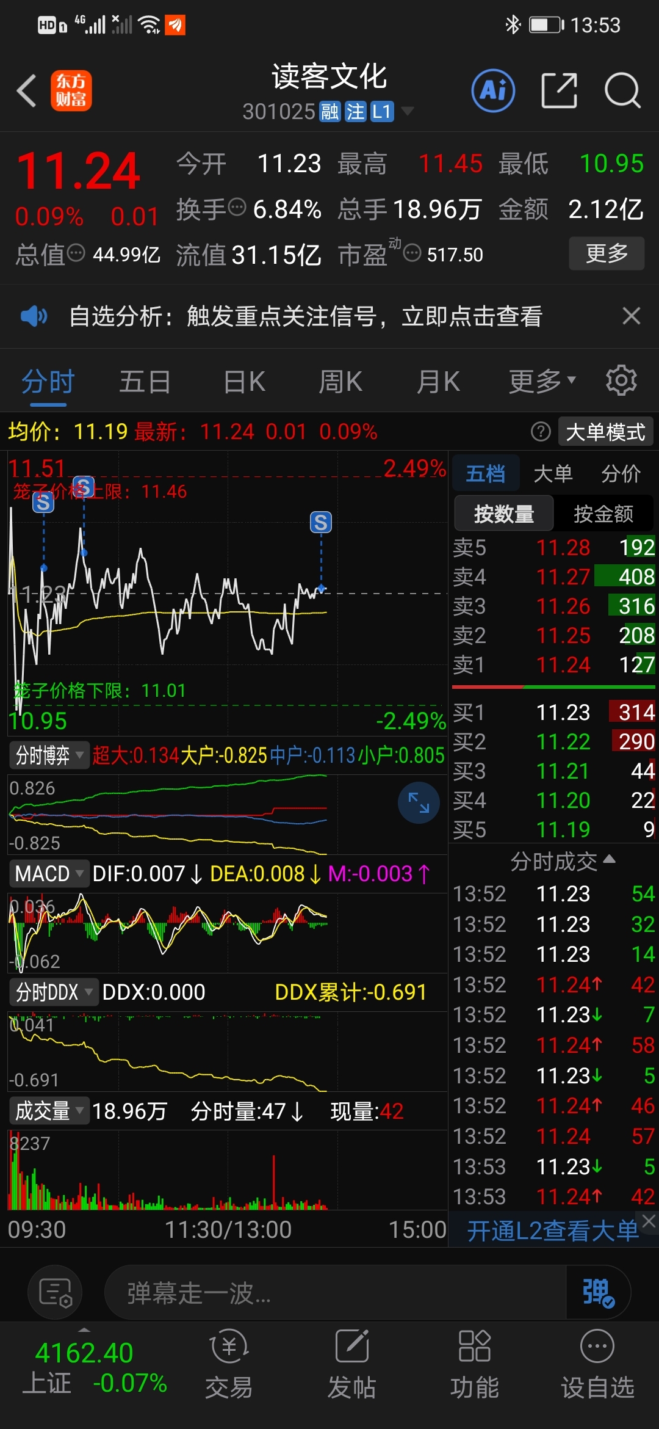Choose 按金额 display mode
The height and width of the screenshot is (1429, 659).
click(x=603, y=514)
